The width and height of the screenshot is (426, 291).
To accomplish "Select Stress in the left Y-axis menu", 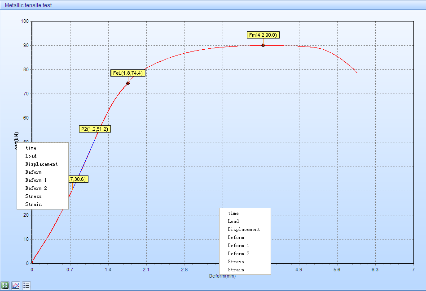I will coord(34,196).
